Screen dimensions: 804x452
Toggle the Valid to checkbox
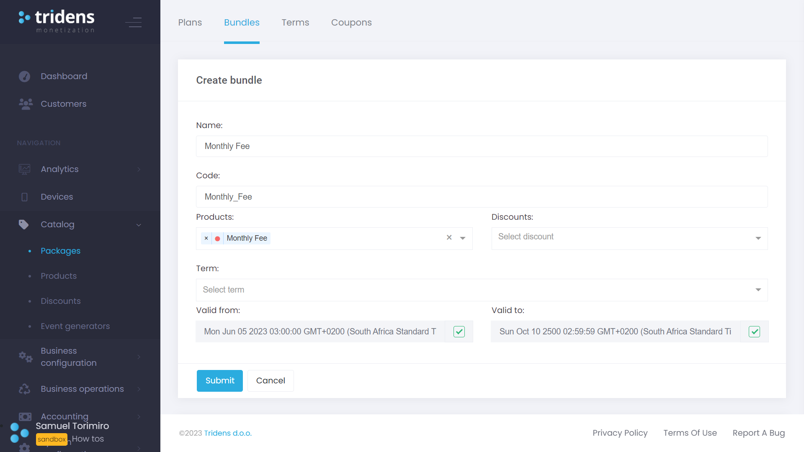(x=754, y=331)
